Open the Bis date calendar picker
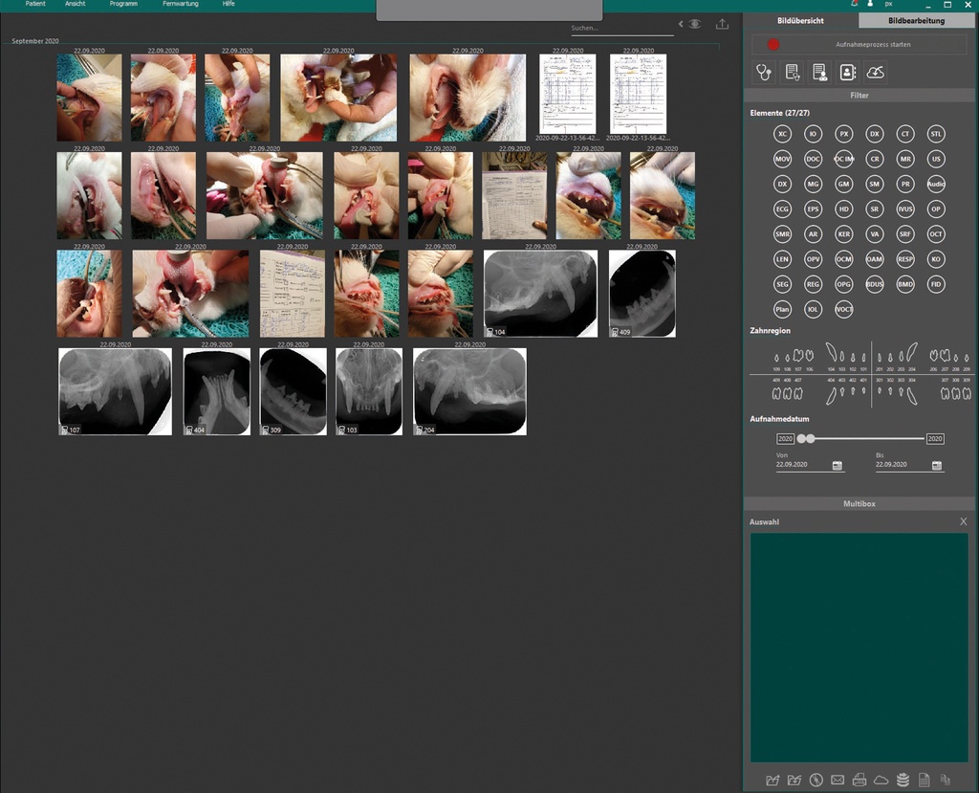Viewport: 979px width, 793px height. click(937, 466)
